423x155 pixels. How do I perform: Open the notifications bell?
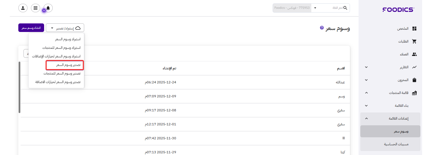click(x=48, y=8)
